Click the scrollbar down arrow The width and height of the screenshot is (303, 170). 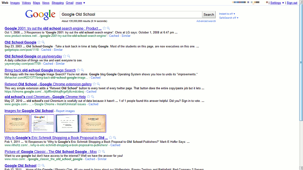point(301,168)
